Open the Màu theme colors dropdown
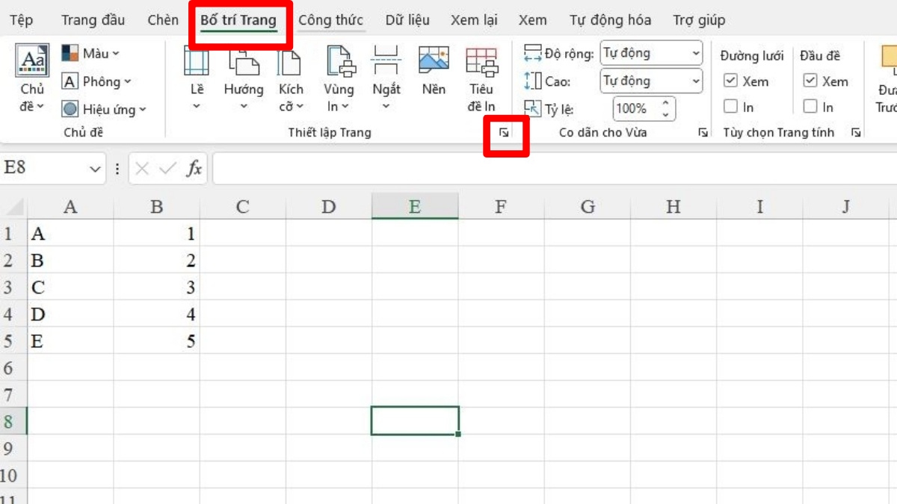Screen dimensions: 897x504 [x=90, y=53]
